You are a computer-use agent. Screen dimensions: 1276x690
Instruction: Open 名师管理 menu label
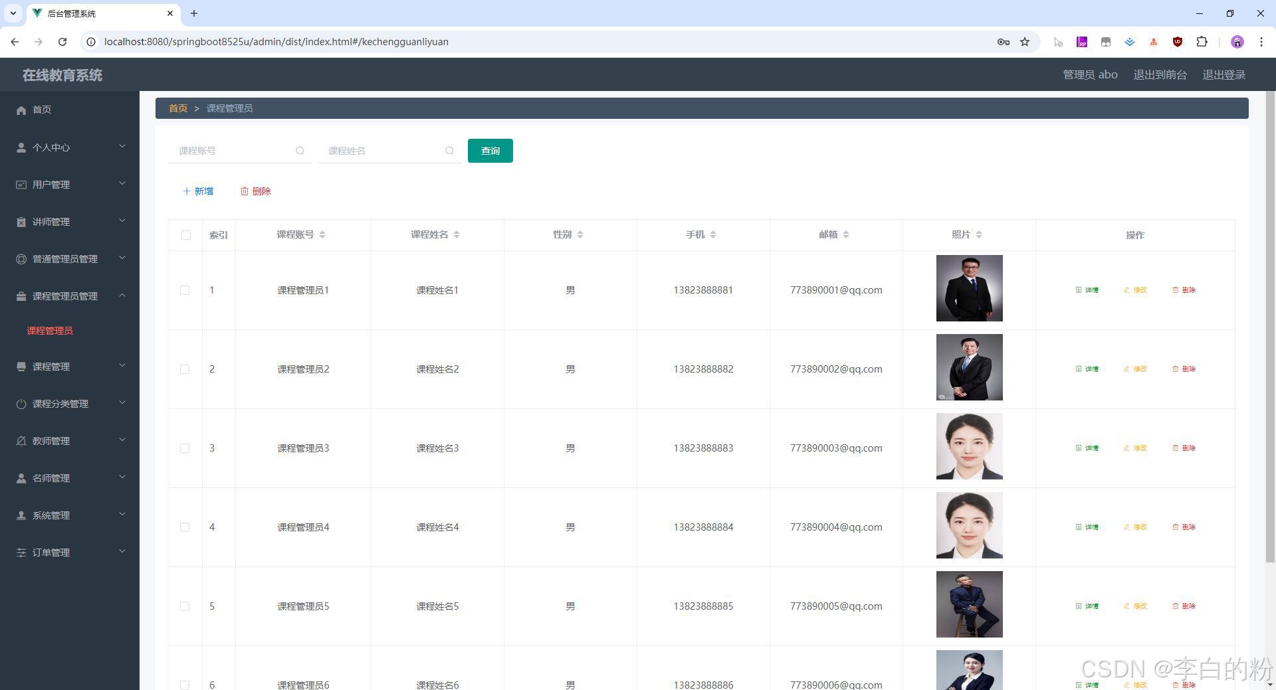pyautogui.click(x=51, y=478)
